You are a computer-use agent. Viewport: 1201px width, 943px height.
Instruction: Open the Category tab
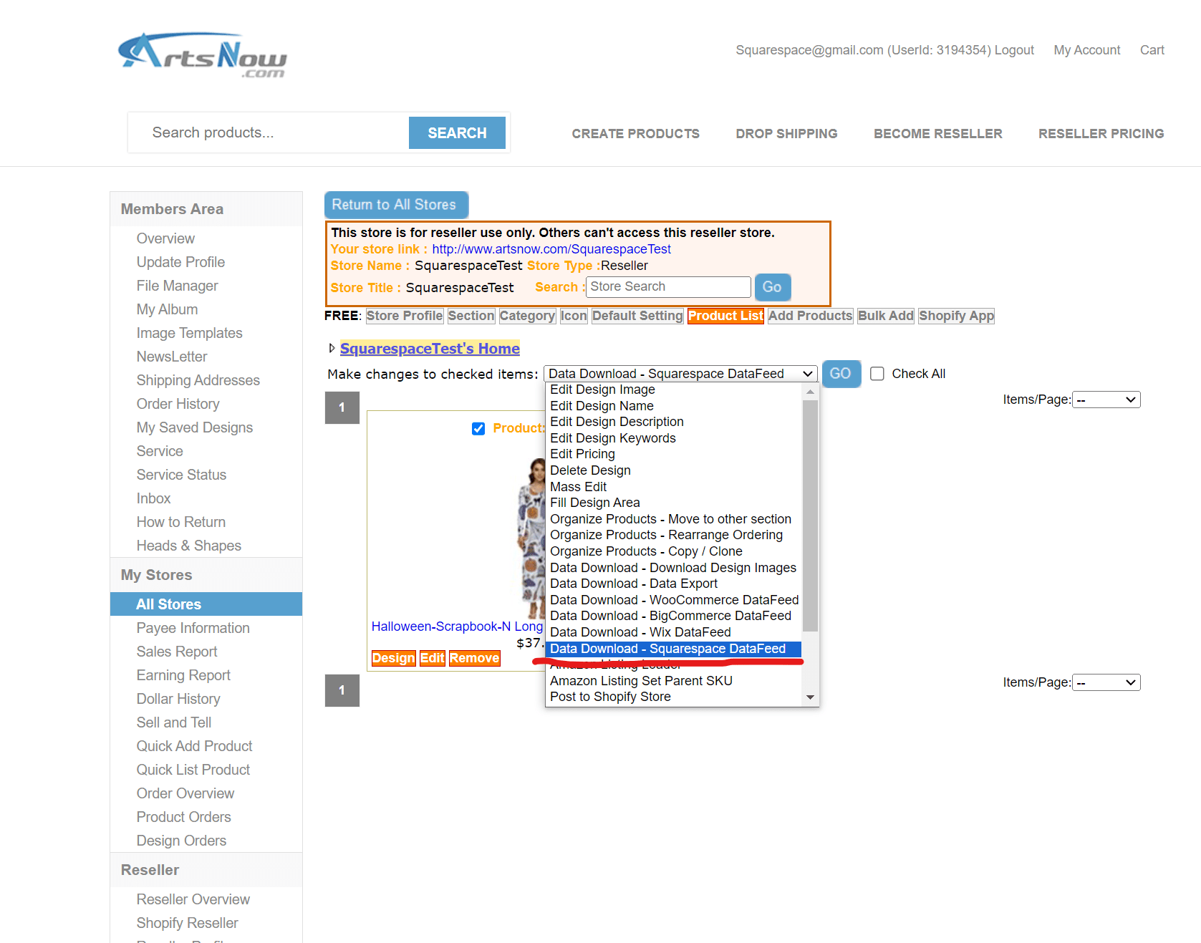(x=527, y=316)
